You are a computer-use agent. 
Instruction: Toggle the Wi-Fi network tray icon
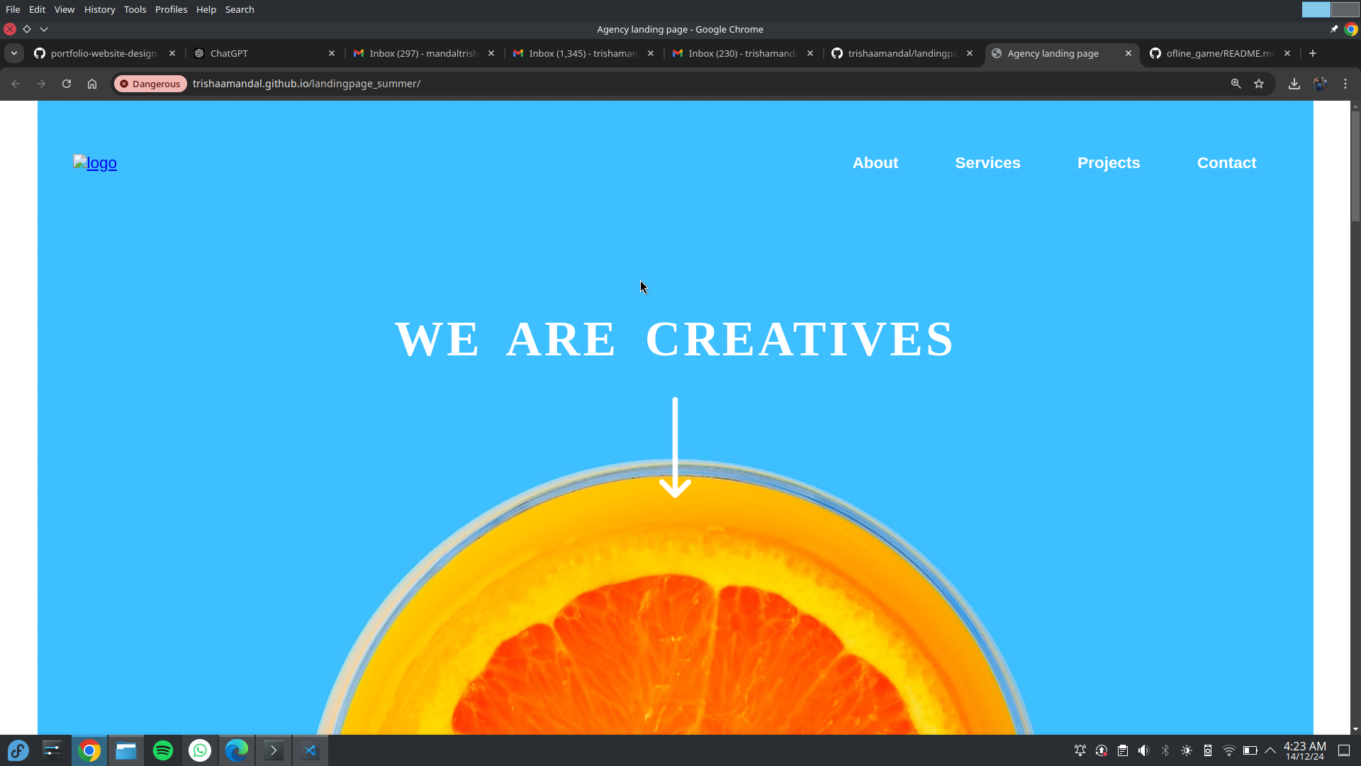pos(1229,750)
